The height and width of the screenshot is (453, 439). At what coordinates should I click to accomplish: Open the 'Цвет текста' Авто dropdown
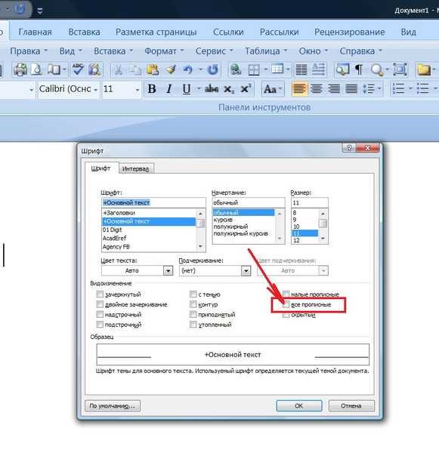[137, 271]
